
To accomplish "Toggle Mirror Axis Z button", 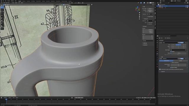I will point(184,45).
